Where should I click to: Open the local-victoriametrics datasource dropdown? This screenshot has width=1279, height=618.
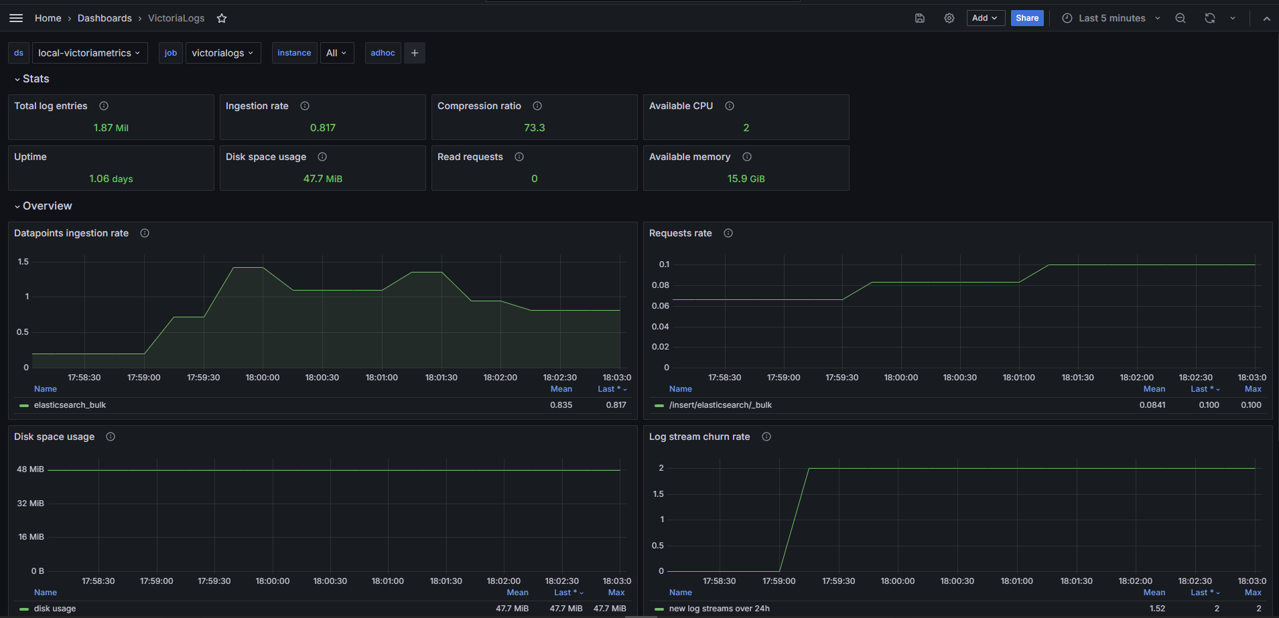(x=89, y=53)
